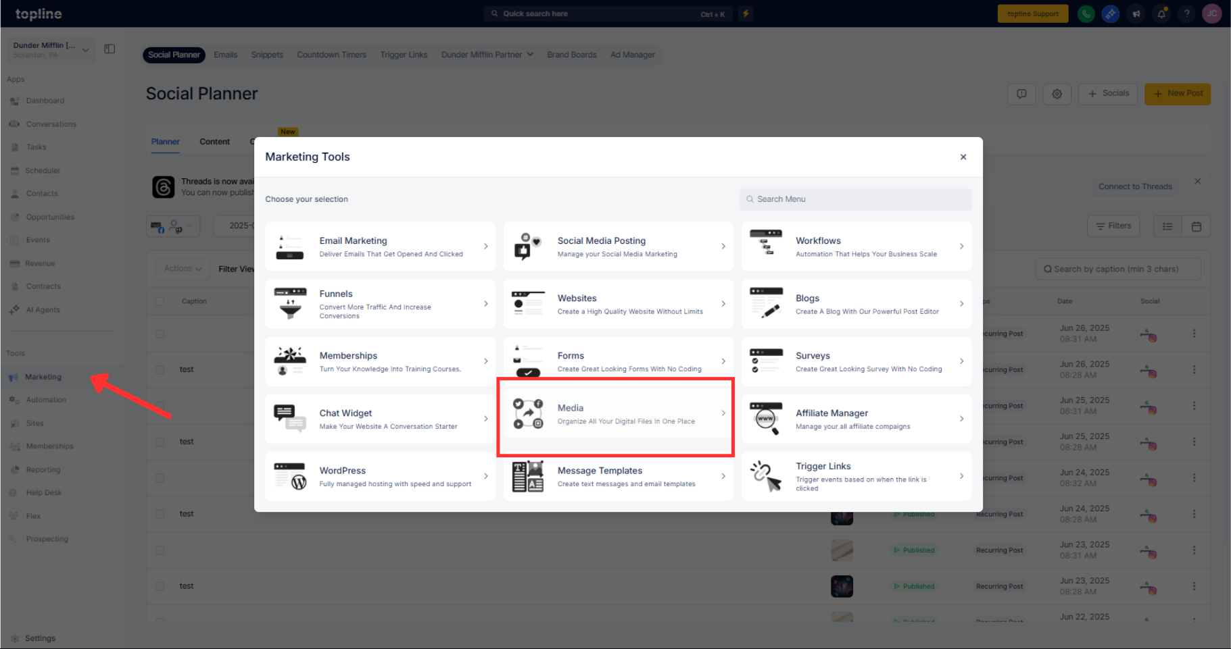The width and height of the screenshot is (1231, 649).
Task: Click the Email Marketing envelope icon
Action: point(290,247)
